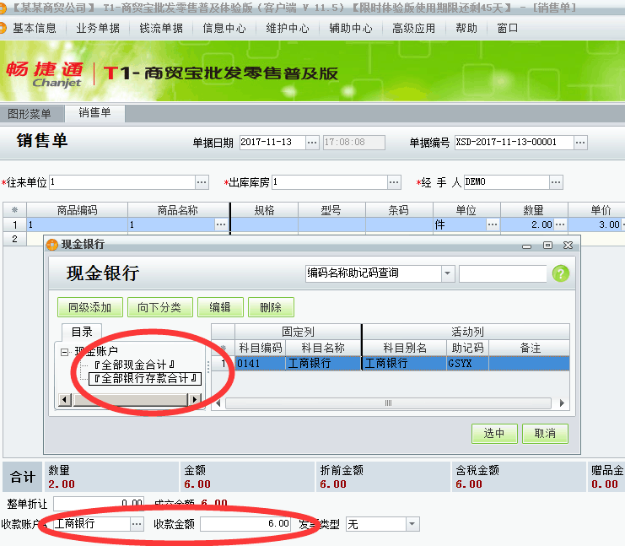Minimize the 现金银行 dialog
The image size is (625, 546).
point(527,246)
